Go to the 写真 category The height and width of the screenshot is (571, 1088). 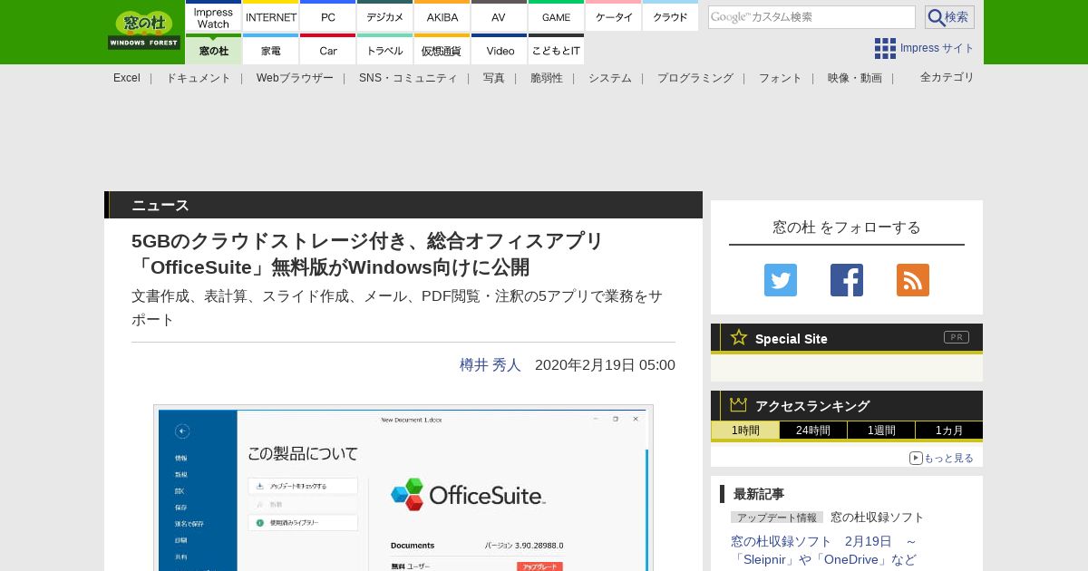tap(494, 78)
